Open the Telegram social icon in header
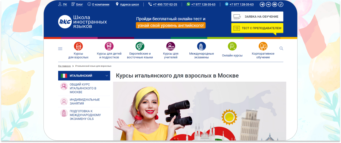The image size is (341, 143). point(262,5)
